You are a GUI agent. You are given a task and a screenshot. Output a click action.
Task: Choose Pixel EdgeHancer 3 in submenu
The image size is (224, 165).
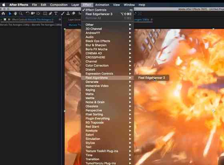pyautogui.click(x=152, y=78)
